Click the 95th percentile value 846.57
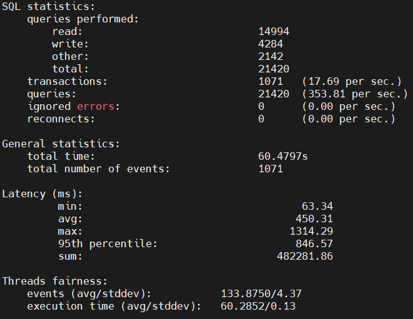Screen dimensions: 413x319 pyautogui.click(x=314, y=243)
